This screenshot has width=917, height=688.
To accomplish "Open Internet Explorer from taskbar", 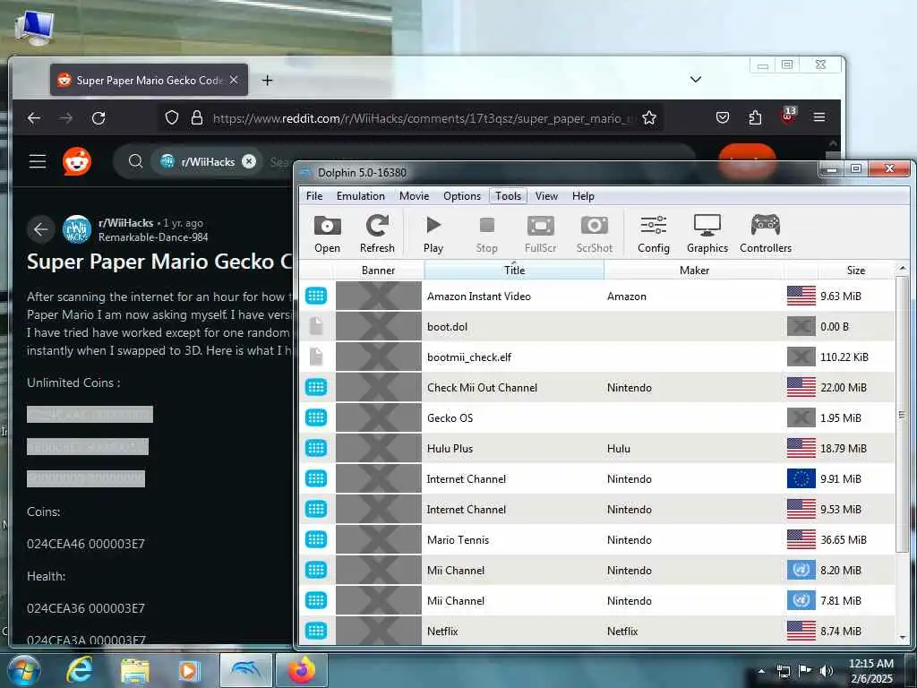I will (x=79, y=670).
